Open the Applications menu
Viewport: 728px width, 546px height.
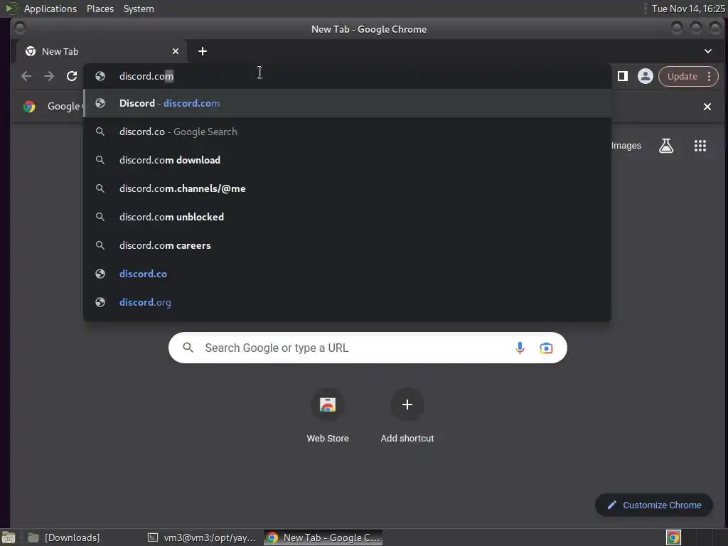(x=50, y=9)
